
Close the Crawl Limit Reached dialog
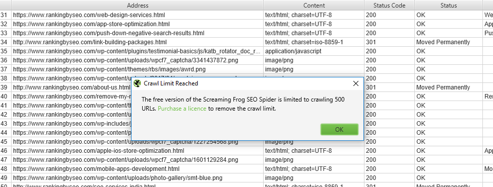355,83
